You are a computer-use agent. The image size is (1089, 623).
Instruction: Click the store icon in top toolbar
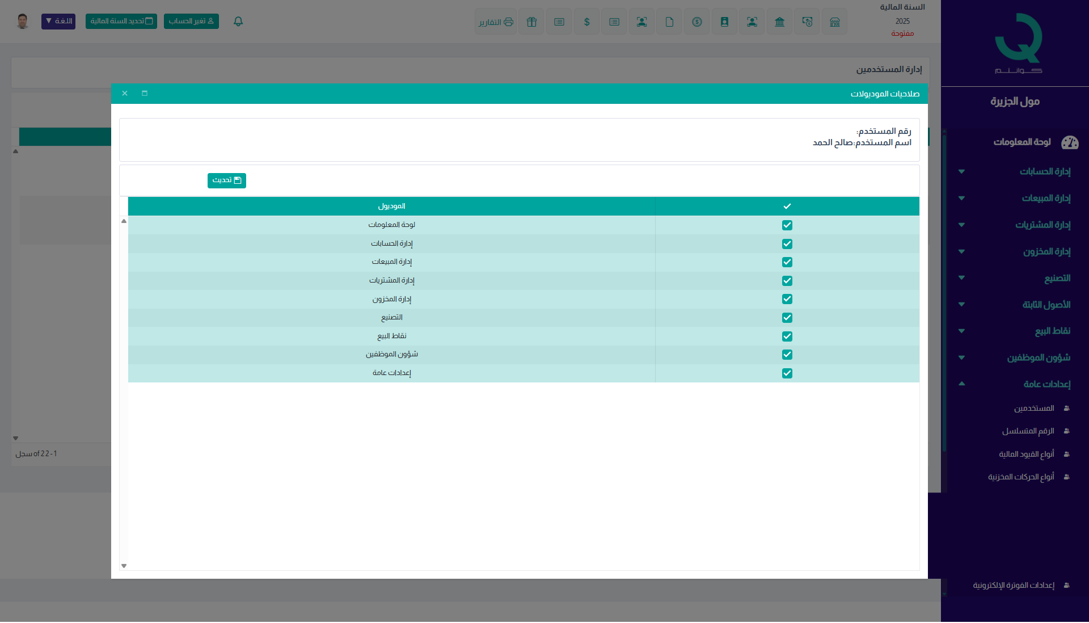[834, 22]
